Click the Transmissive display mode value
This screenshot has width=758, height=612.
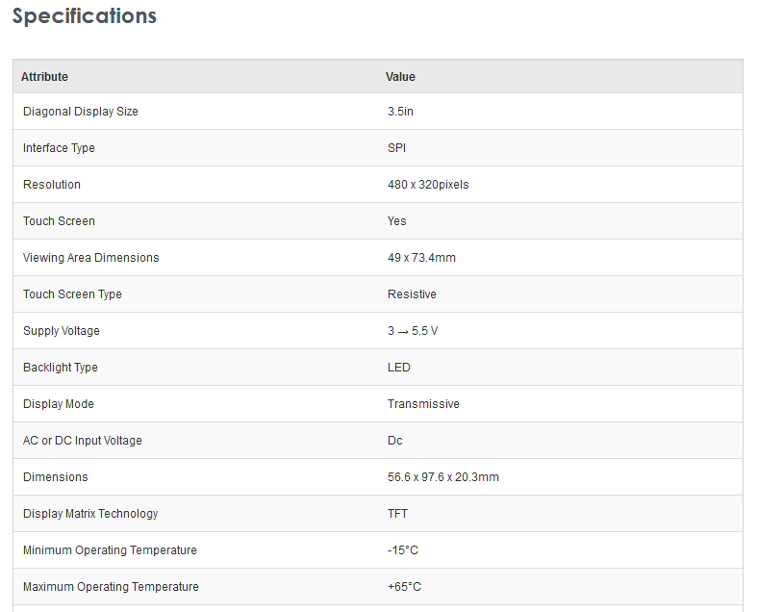tap(423, 404)
